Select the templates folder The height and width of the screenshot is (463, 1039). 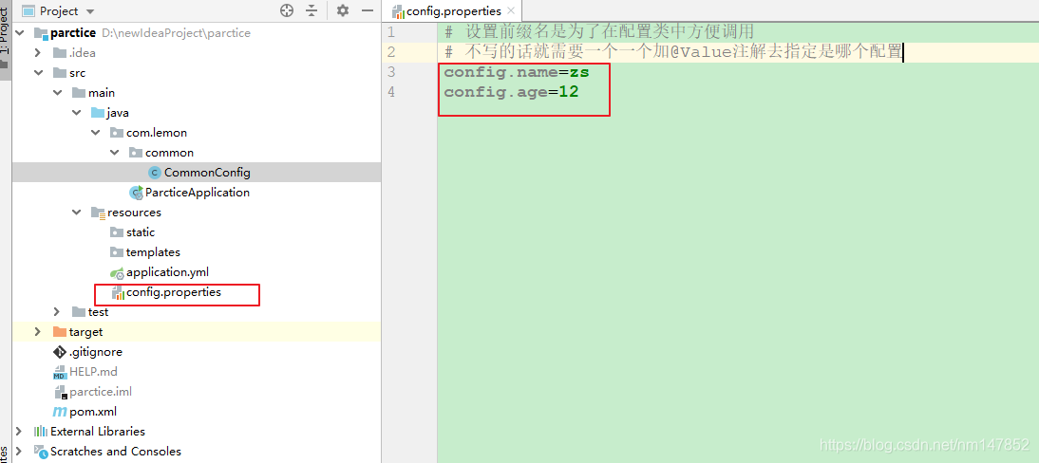point(153,251)
